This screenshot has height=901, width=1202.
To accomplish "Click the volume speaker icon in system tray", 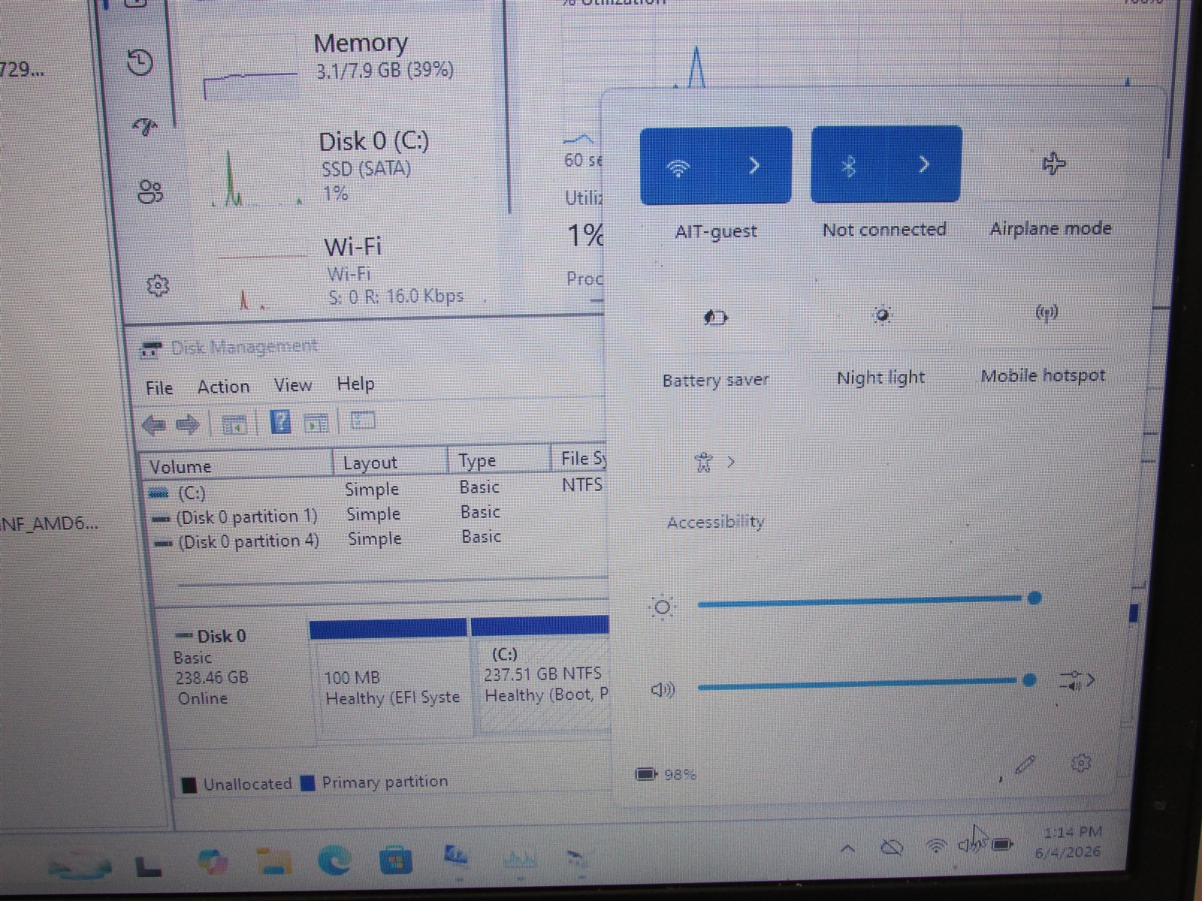I will pyautogui.click(x=969, y=845).
